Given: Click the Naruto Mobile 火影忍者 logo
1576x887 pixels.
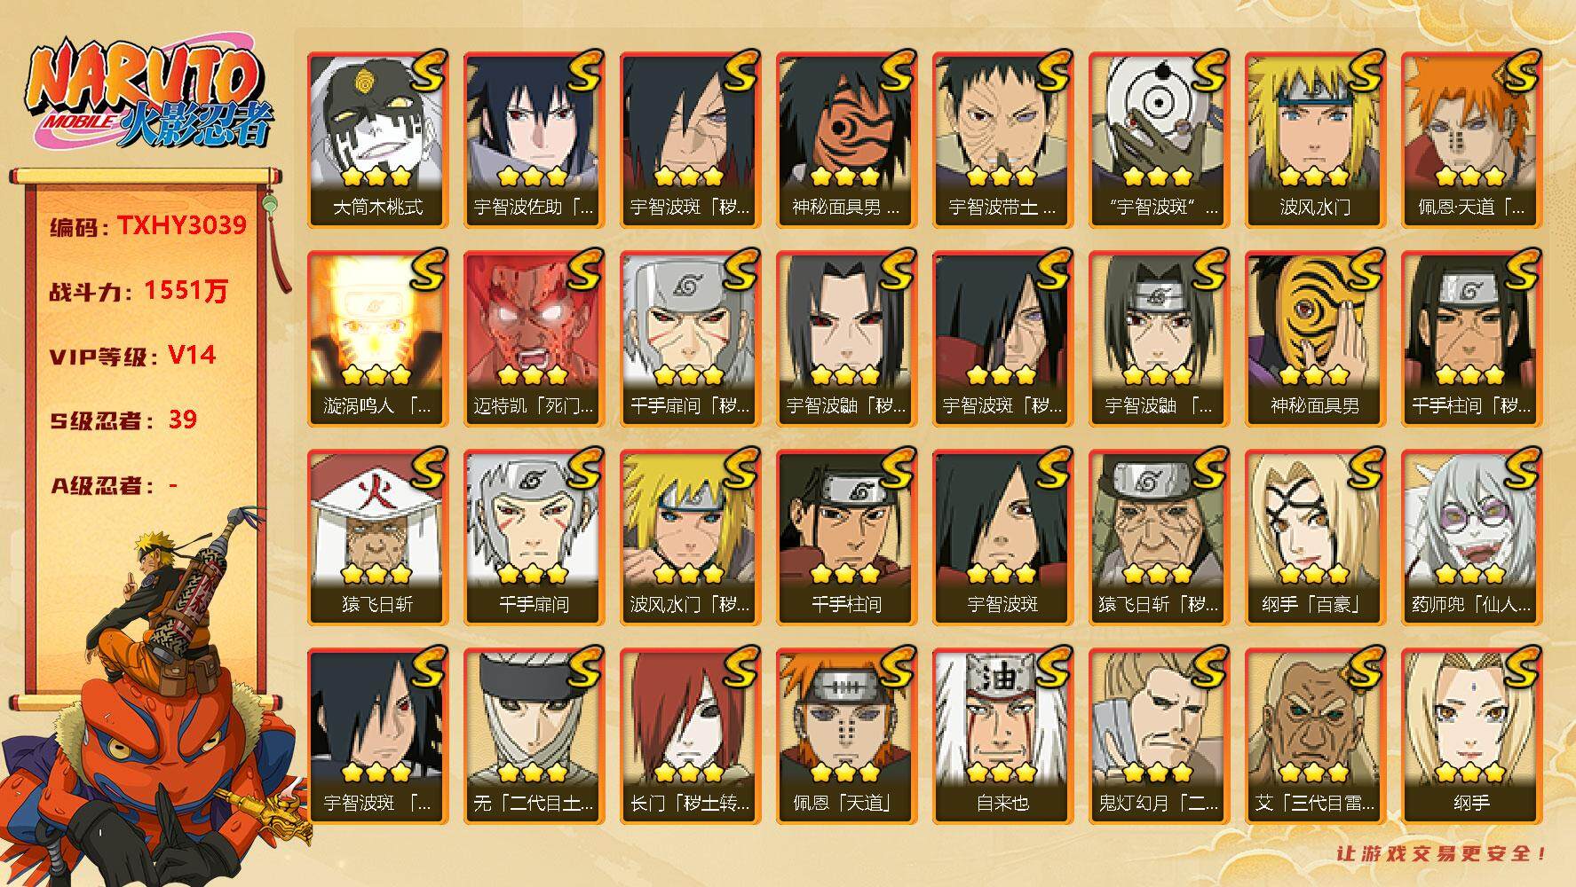Looking at the screenshot, I should point(147,96).
